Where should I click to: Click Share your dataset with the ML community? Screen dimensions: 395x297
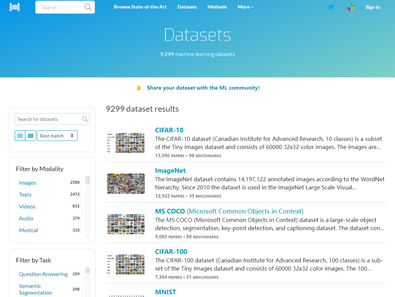[203, 88]
